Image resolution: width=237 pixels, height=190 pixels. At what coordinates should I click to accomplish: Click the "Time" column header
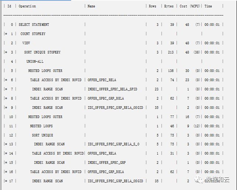208,6
